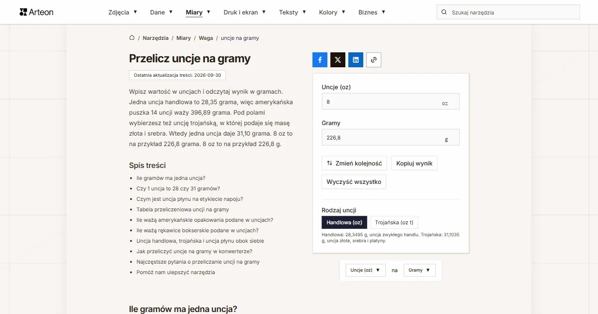Open the Druk i ekran menu

pos(245,12)
